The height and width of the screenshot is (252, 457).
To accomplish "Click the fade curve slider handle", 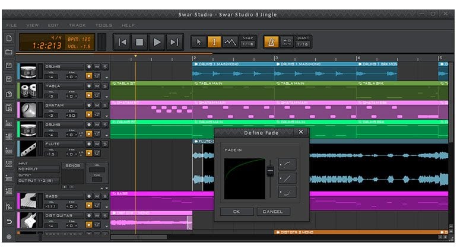I will (270, 171).
